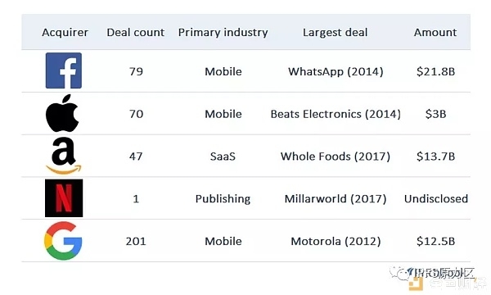Click the Undisclosed amount cell
491x295 pixels.
(x=436, y=199)
